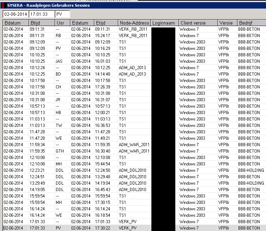Click the Client versie column header

tap(198, 23)
